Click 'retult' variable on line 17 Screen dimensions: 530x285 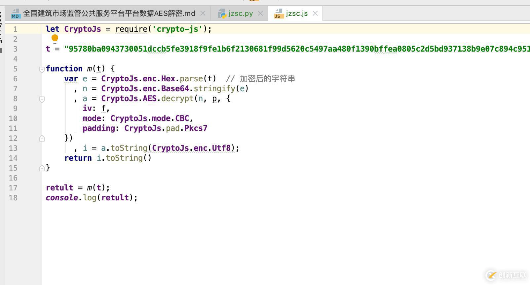pos(59,188)
